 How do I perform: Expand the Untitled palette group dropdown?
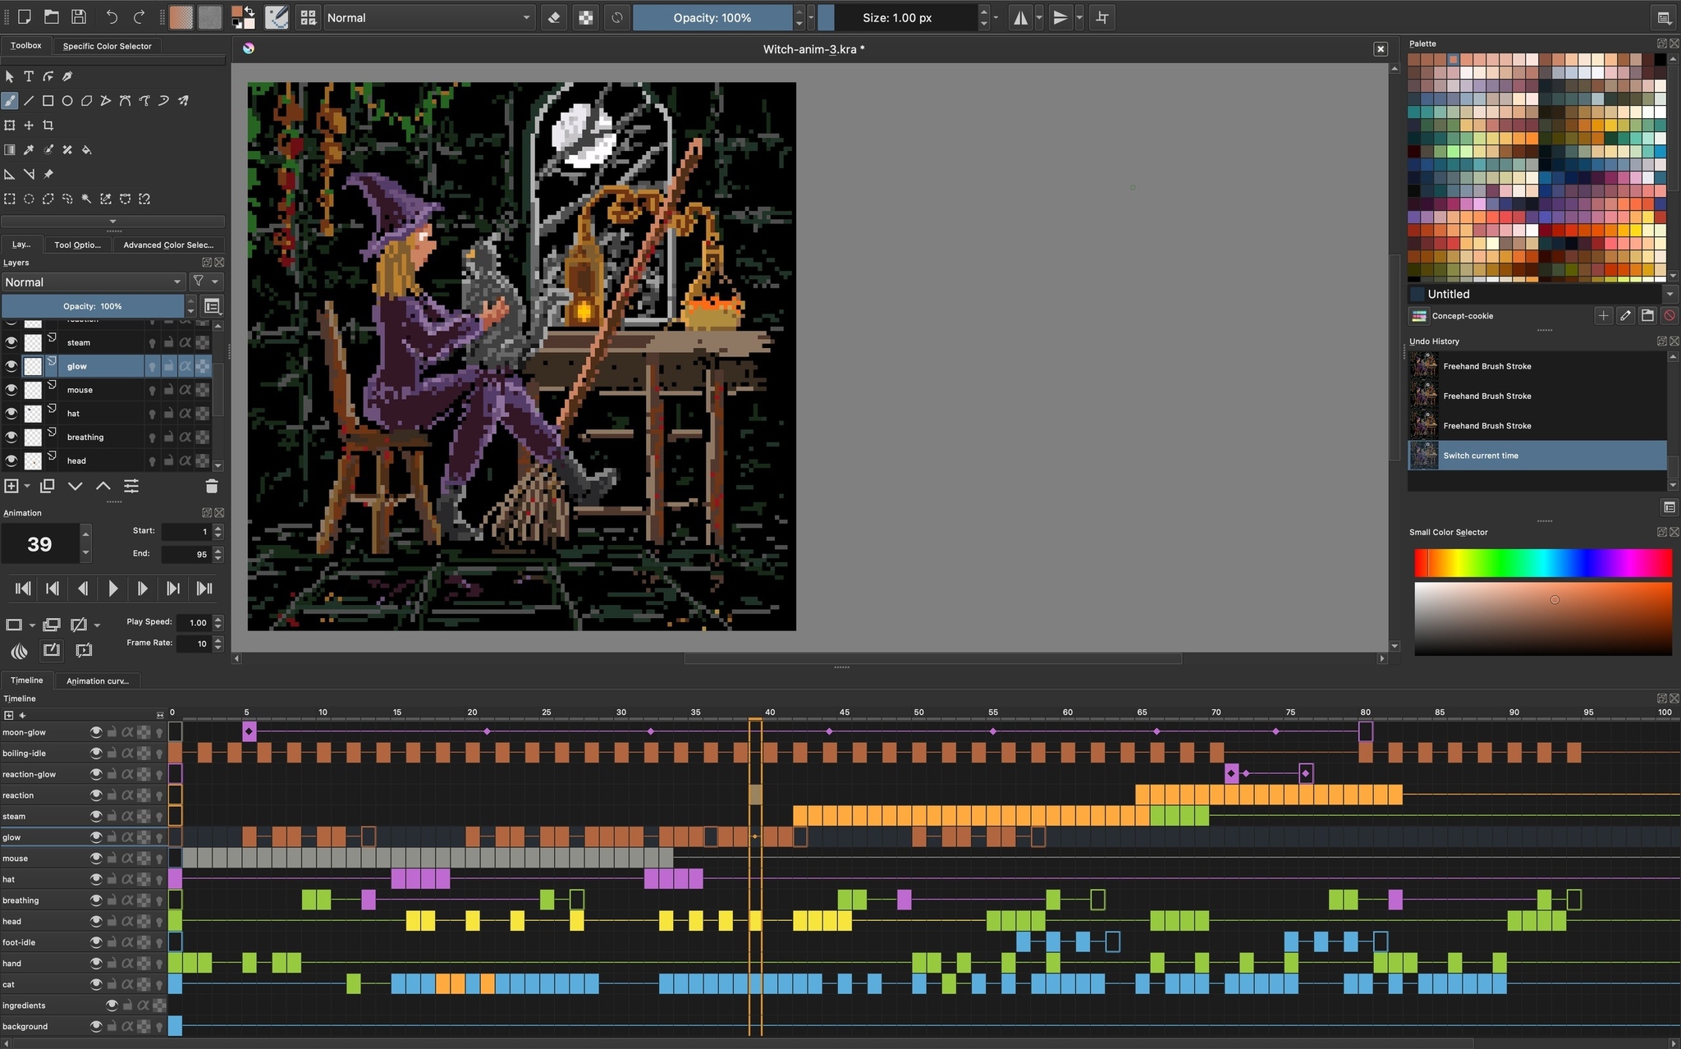(x=1669, y=294)
